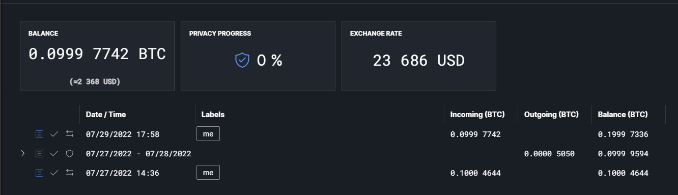This screenshot has width=678, height=195.
Task: Click the 'me' label on 07/27/2022 14:36 transaction
Action: pyautogui.click(x=208, y=173)
